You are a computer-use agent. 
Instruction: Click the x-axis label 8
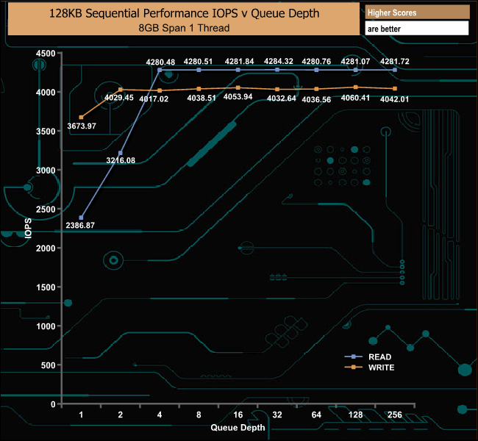[x=199, y=415]
